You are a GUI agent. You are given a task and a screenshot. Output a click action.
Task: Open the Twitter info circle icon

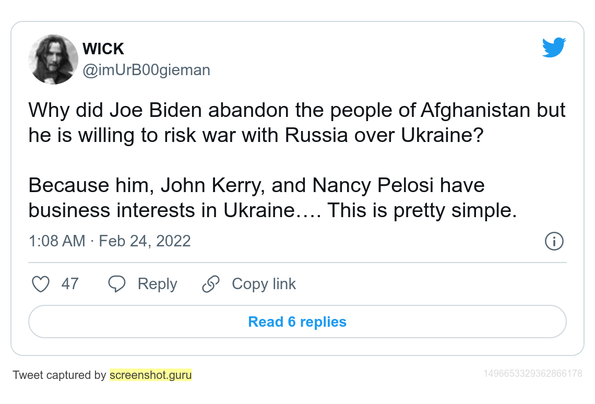click(x=554, y=241)
